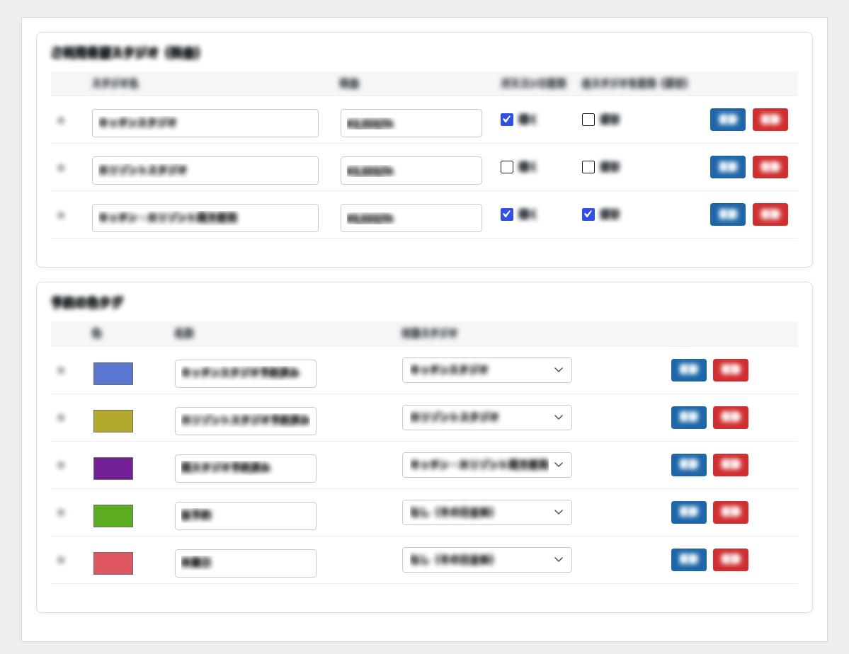The width and height of the screenshot is (849, 654).
Task: Focus the studio name field in the second studio row
Action: tap(205, 171)
